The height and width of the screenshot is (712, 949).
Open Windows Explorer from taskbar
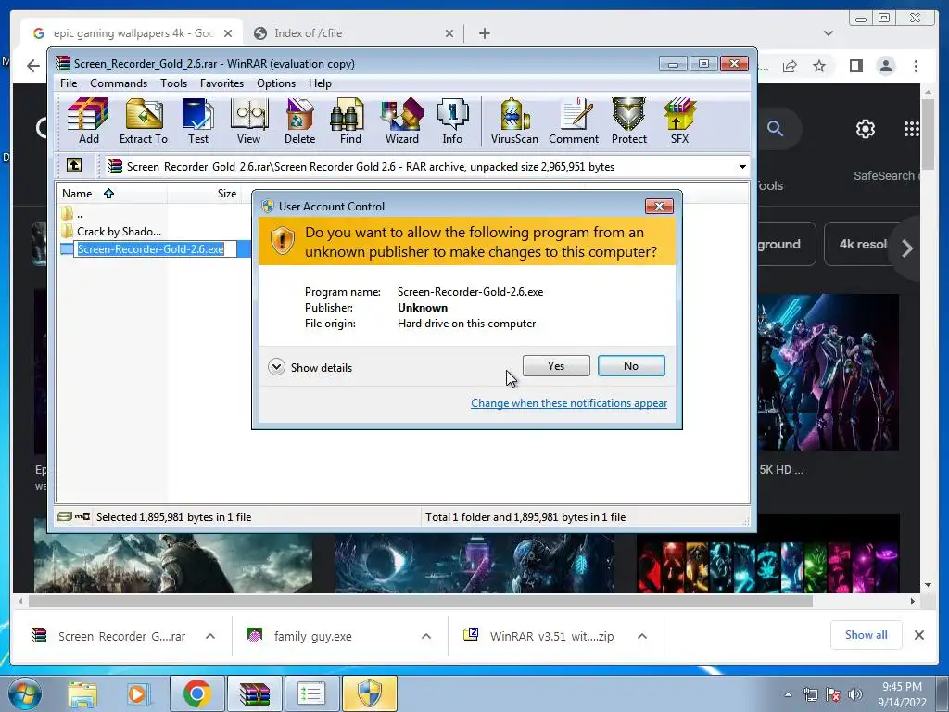[x=82, y=693]
